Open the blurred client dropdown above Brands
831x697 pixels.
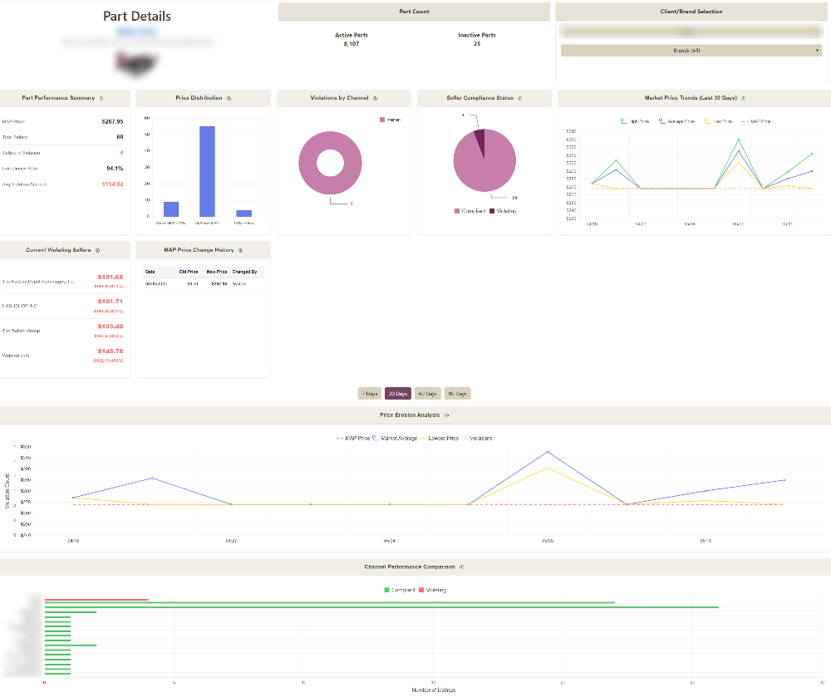tap(691, 32)
